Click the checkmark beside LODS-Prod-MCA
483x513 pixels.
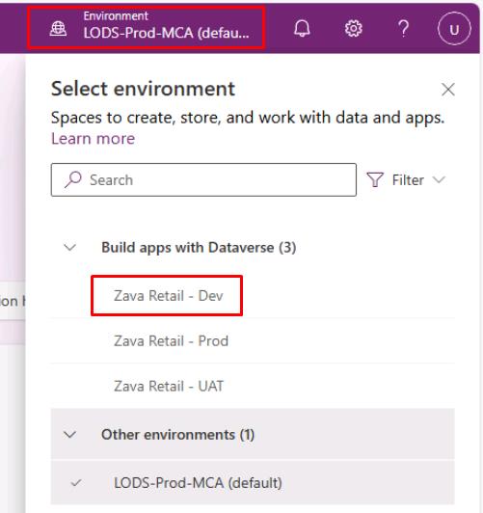pos(76,482)
